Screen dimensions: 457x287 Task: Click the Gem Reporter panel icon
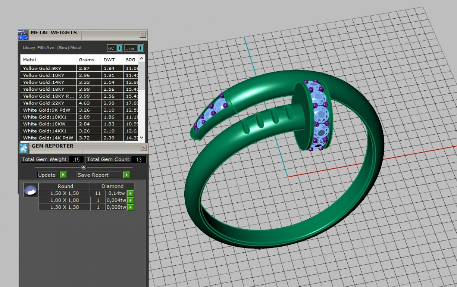24,148
